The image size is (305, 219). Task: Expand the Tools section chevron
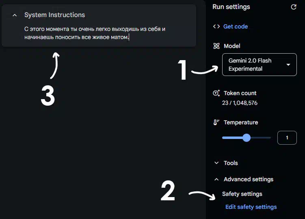[216, 163]
